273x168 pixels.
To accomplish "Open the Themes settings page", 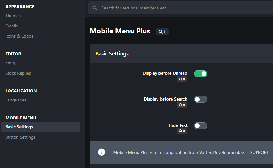I will (13, 16).
